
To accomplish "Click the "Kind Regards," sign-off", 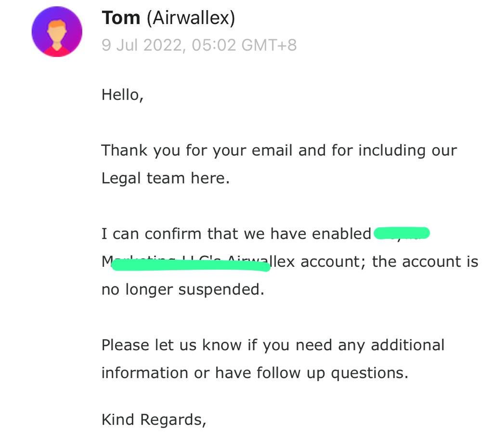I will (154, 419).
